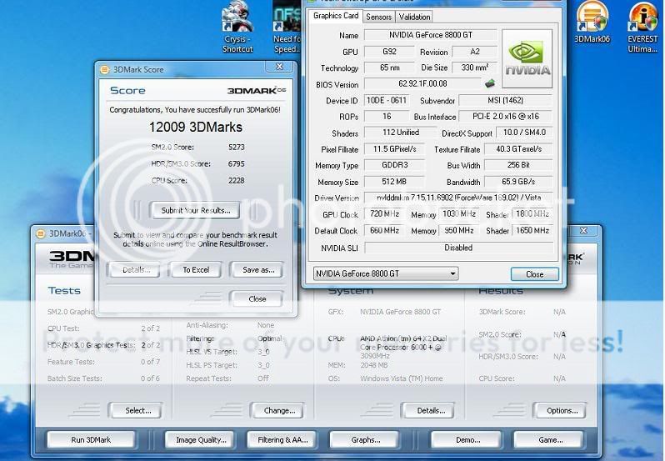
Task: Click the CPU Score value 2228
Action: [236, 180]
